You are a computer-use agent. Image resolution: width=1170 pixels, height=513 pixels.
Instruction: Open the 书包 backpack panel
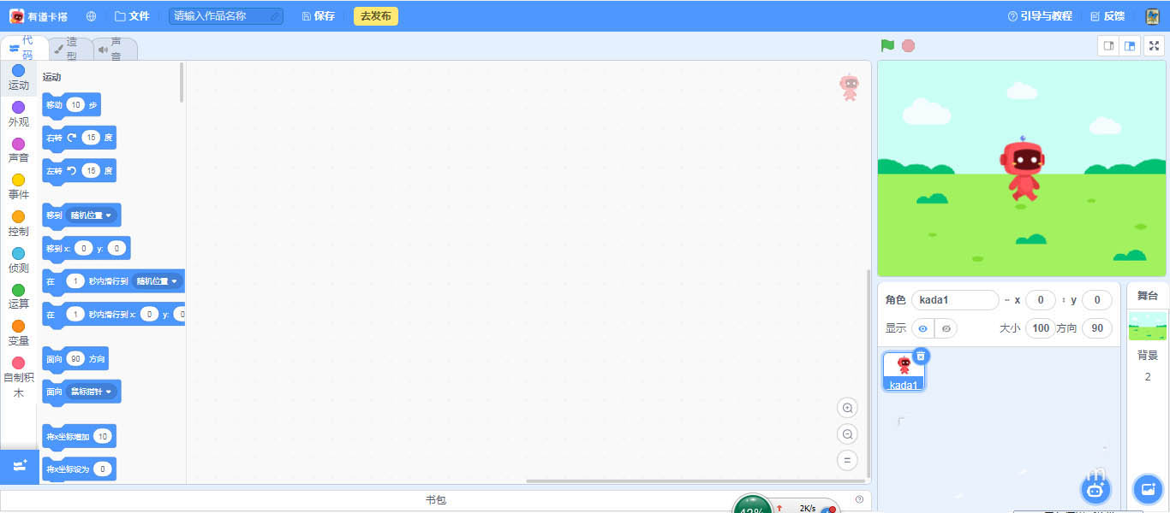click(436, 499)
